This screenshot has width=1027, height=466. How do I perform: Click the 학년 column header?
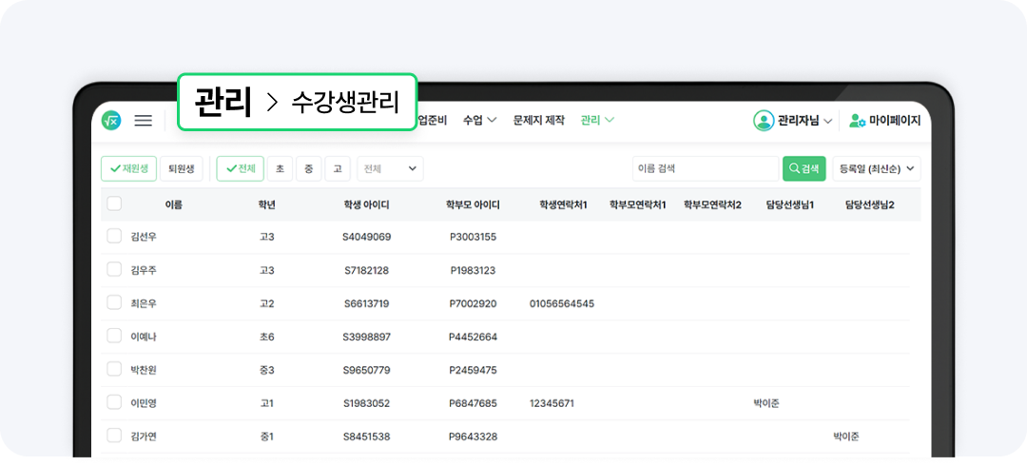[x=266, y=204]
